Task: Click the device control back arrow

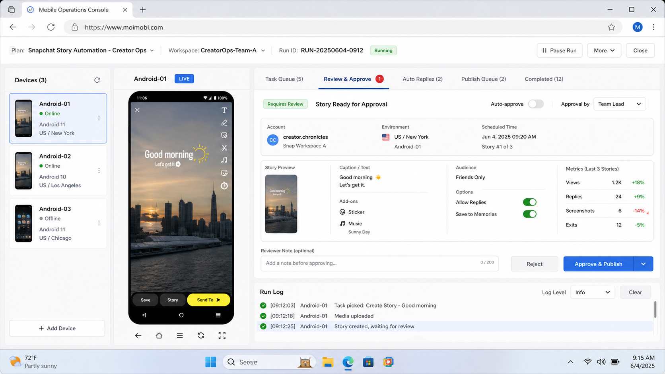Action: click(138, 335)
